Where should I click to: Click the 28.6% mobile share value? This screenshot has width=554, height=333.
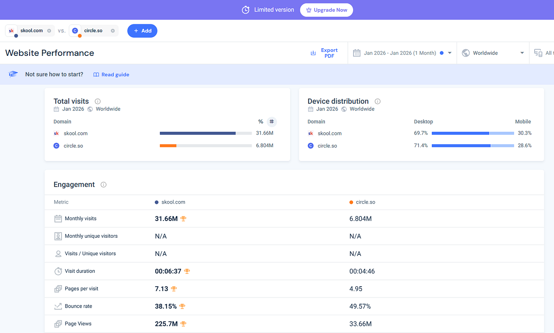[x=525, y=145]
